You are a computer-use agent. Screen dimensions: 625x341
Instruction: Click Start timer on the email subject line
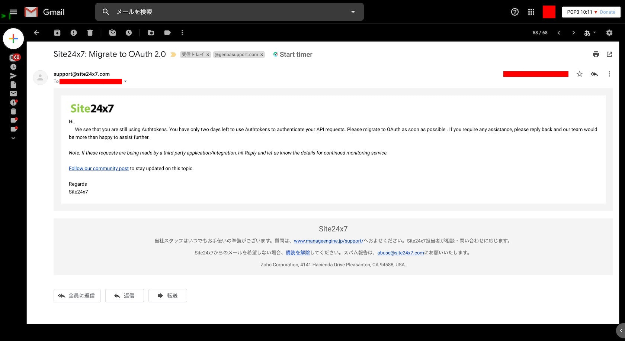tap(292, 54)
